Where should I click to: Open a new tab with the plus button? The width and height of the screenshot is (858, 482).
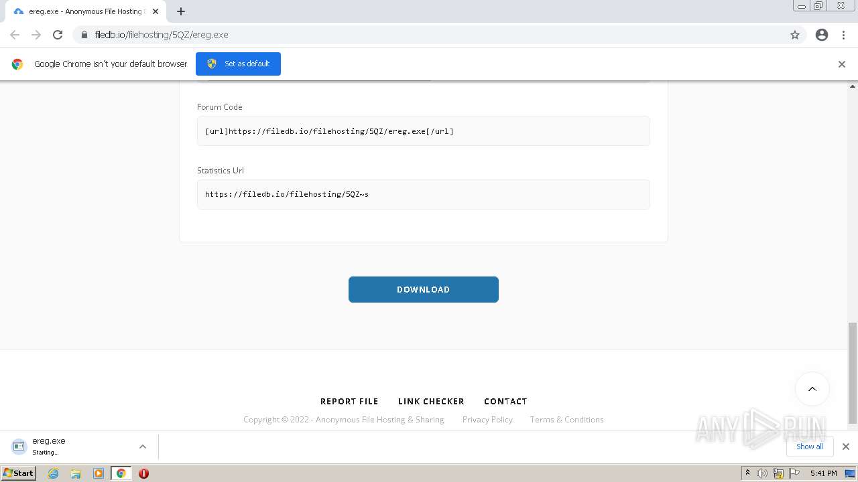[181, 11]
